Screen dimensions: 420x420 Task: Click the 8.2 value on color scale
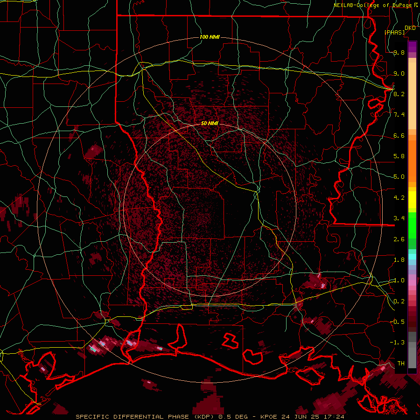pos(399,94)
